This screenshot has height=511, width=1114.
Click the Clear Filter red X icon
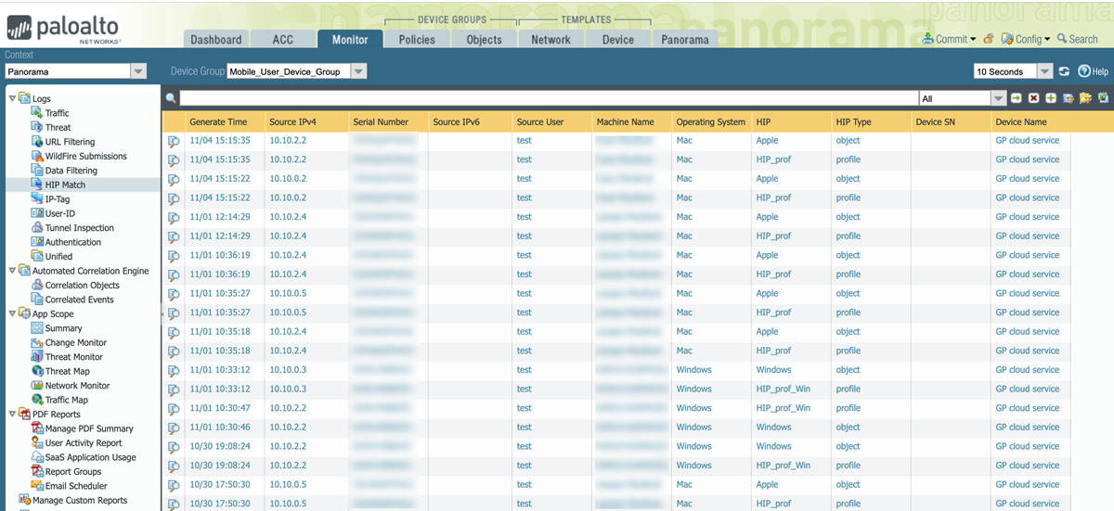pos(1033,98)
